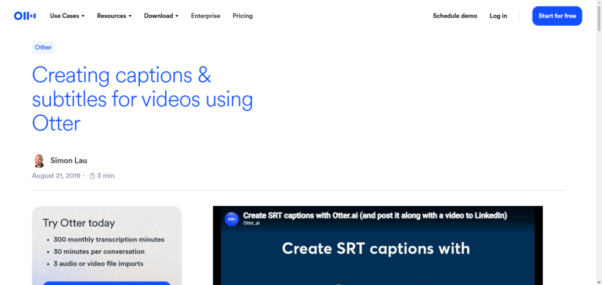Open the Pricing page
The height and width of the screenshot is (285, 602).
243,16
